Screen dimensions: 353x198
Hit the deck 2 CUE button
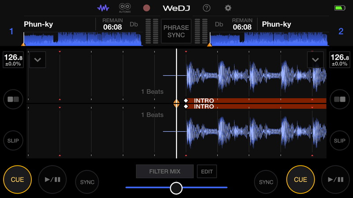(x=300, y=180)
